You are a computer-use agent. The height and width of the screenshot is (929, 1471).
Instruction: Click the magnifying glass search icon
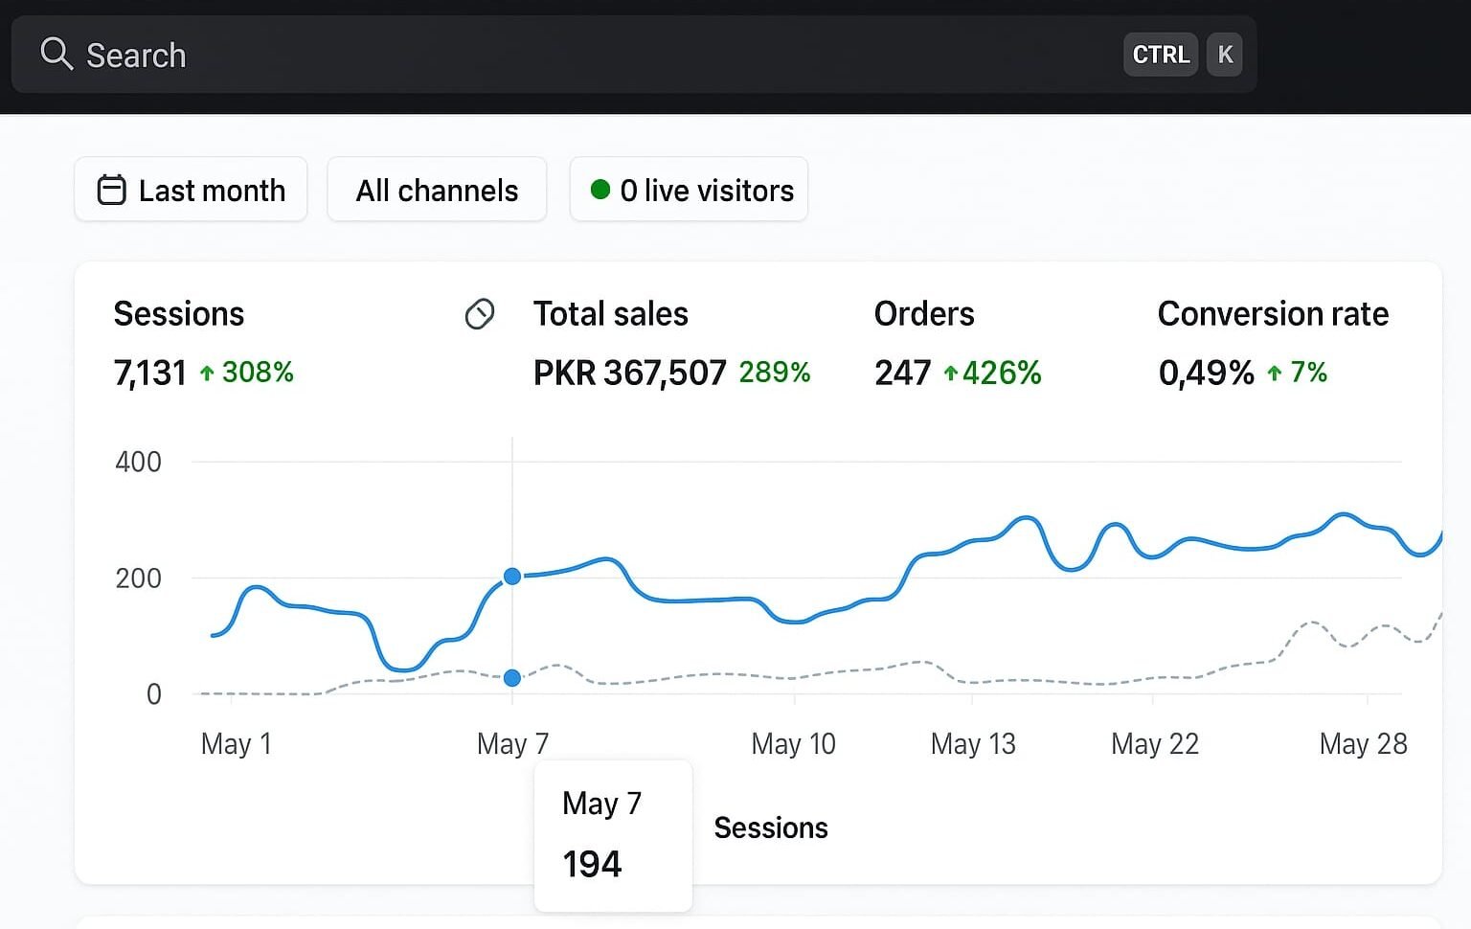(57, 55)
